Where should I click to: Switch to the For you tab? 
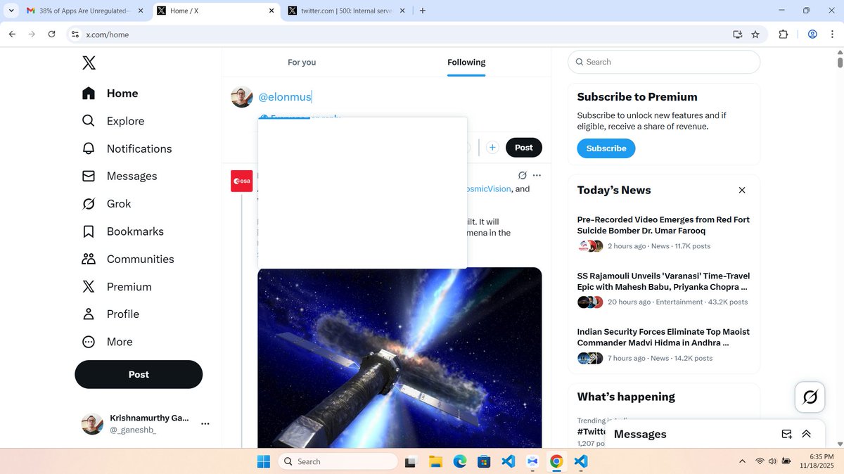click(301, 62)
